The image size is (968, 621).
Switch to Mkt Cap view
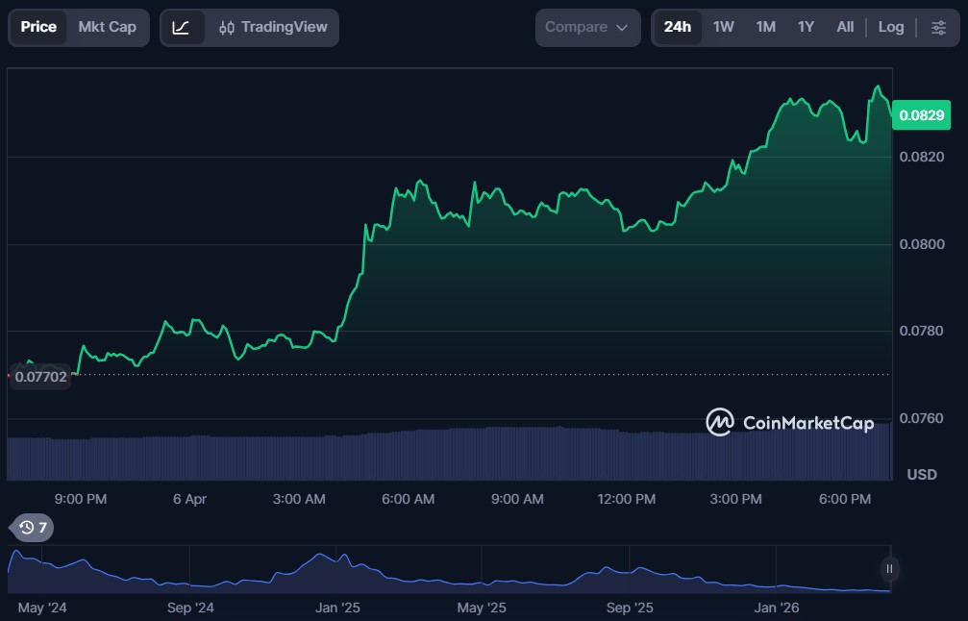coord(107,27)
